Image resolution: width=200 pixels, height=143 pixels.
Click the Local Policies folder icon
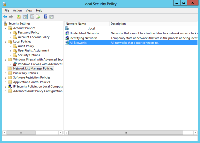[10, 41]
